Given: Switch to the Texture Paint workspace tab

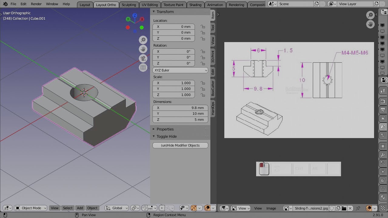Looking at the screenshot, I should [x=173, y=5].
